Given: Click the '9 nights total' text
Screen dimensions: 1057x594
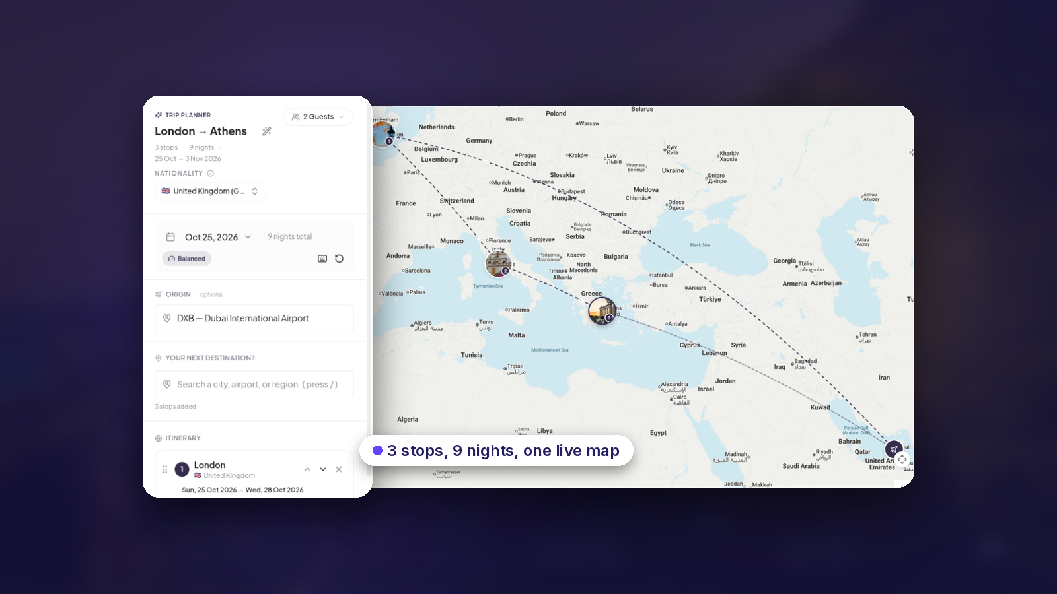Looking at the screenshot, I should pyautogui.click(x=290, y=237).
